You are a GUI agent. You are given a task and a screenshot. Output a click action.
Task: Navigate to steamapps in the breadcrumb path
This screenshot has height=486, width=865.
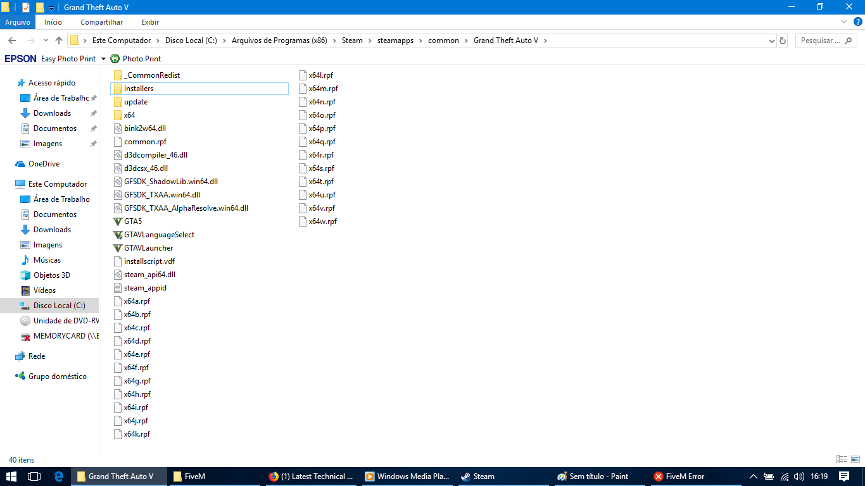pos(395,40)
